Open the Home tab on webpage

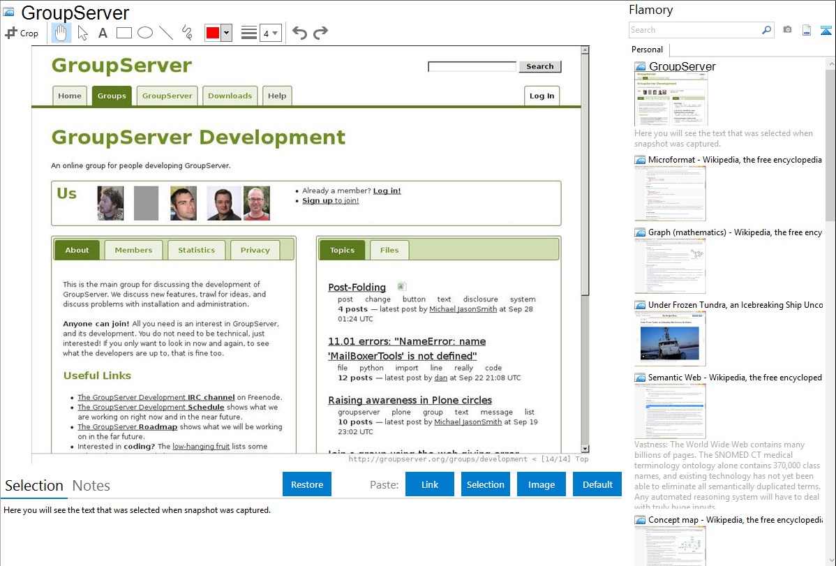tap(70, 96)
